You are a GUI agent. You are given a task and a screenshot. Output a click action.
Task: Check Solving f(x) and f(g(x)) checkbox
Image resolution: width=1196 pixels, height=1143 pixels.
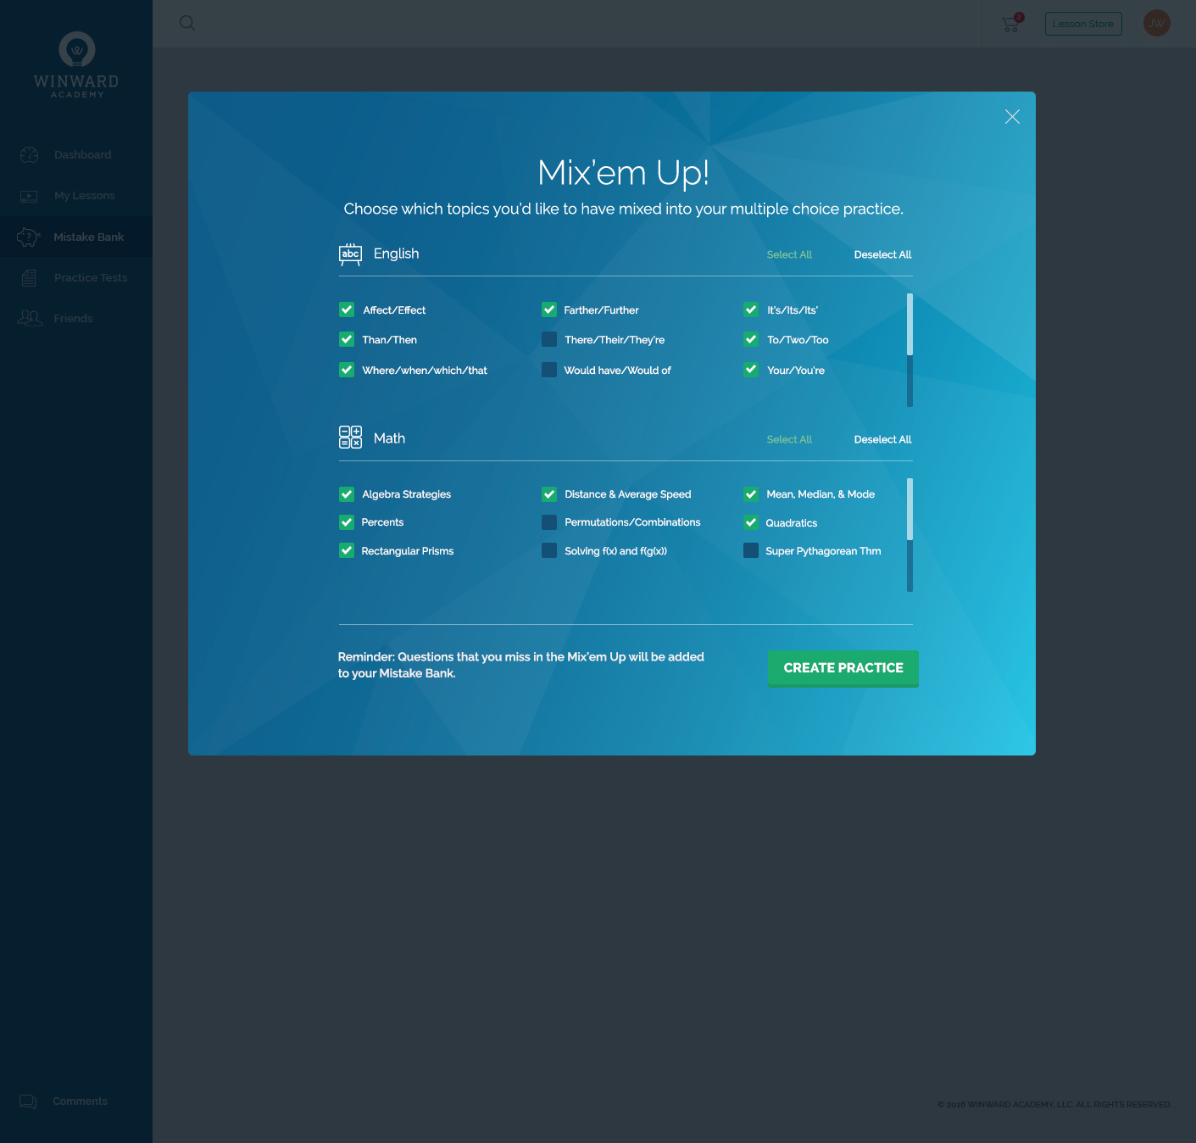549,550
